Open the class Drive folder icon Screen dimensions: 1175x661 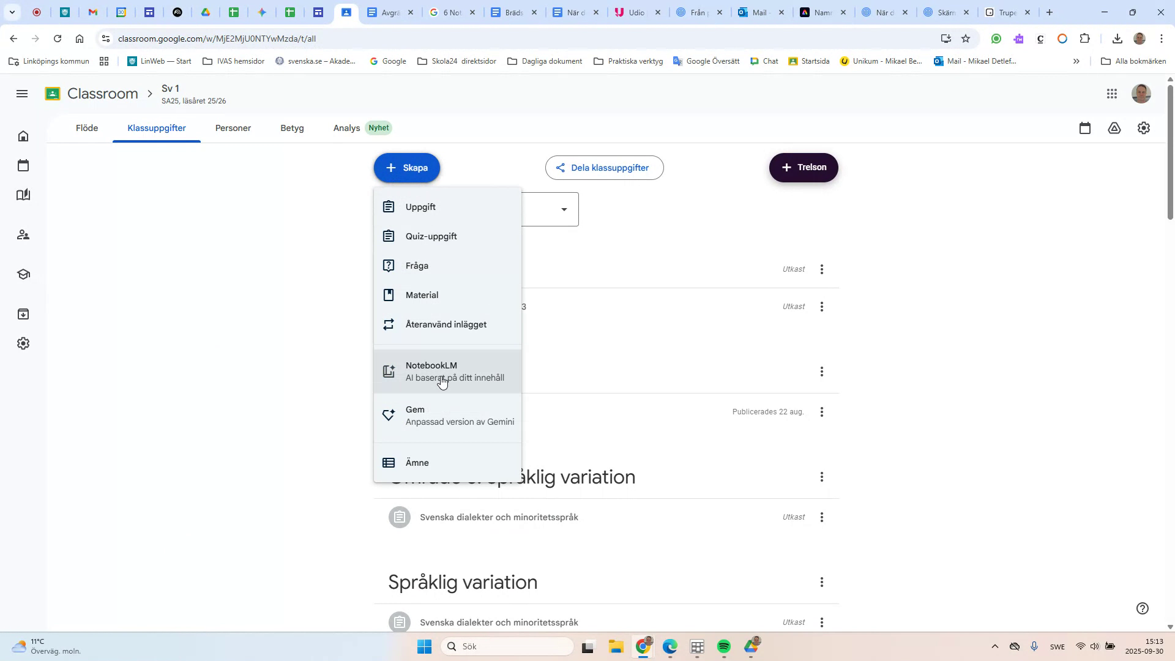(1114, 128)
